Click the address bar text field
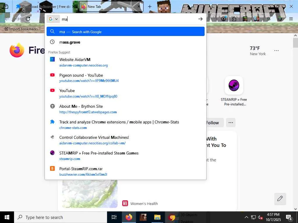The image size is (298, 223). pyautogui.click(x=129, y=19)
